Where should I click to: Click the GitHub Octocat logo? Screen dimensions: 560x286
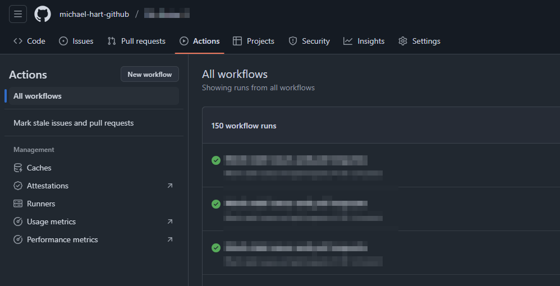click(43, 14)
